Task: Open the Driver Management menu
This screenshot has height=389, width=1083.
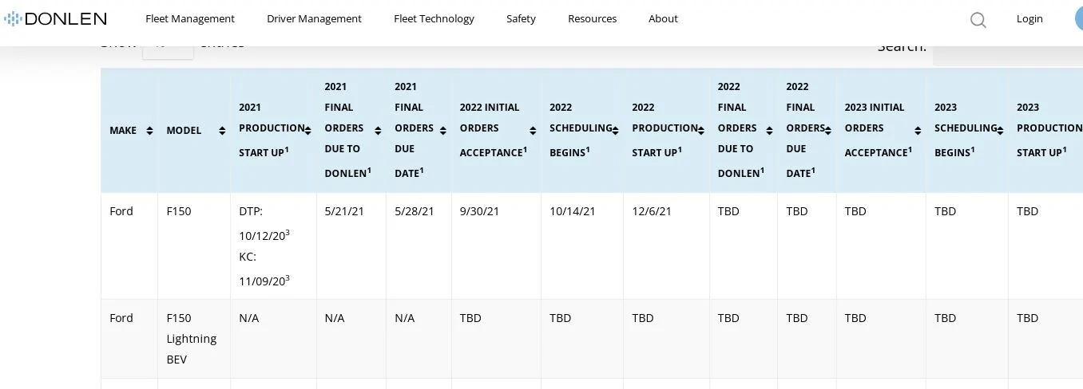Action: point(314,18)
